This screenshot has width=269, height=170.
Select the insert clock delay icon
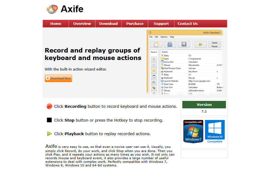coord(154,65)
